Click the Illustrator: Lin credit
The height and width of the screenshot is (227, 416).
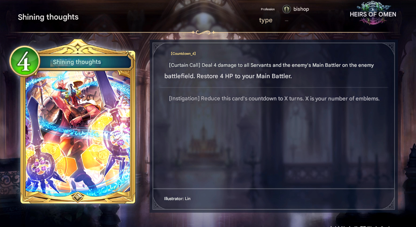[177, 198]
